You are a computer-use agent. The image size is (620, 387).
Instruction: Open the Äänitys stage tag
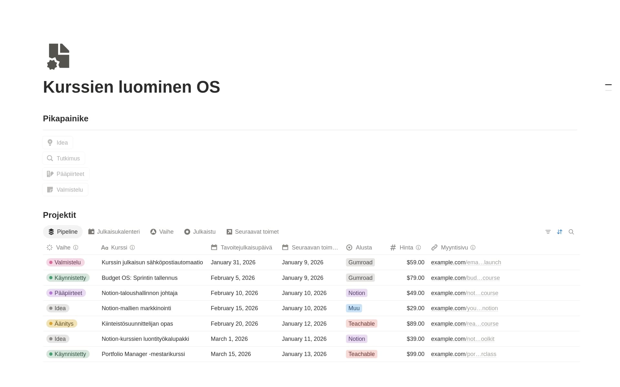pyautogui.click(x=62, y=324)
